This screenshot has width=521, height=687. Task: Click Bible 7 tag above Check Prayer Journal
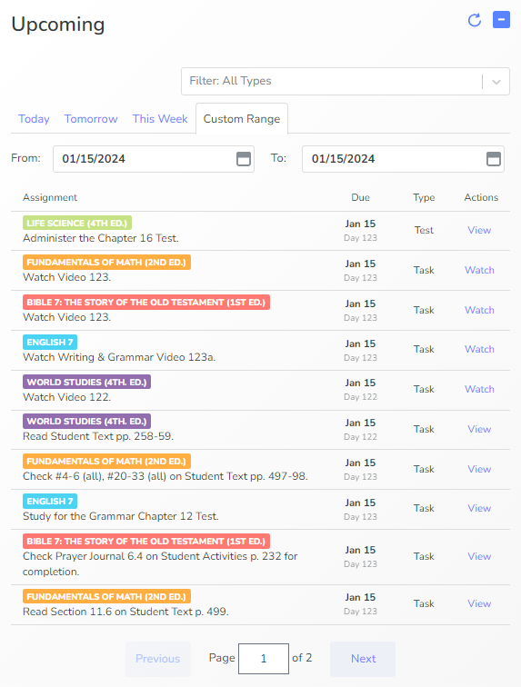coord(146,541)
